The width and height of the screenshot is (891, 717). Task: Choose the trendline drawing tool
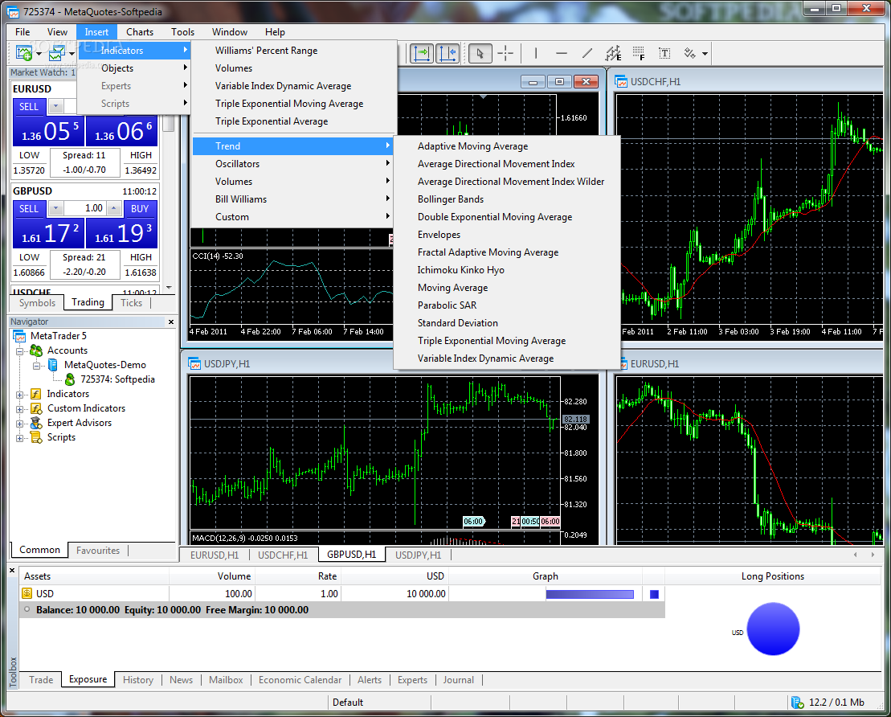point(587,53)
